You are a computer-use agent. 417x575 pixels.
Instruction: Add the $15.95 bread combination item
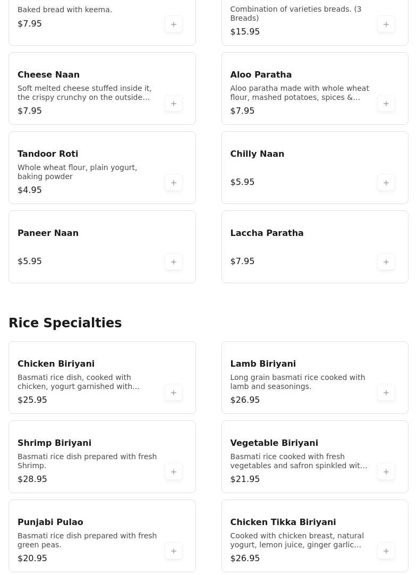386,24
